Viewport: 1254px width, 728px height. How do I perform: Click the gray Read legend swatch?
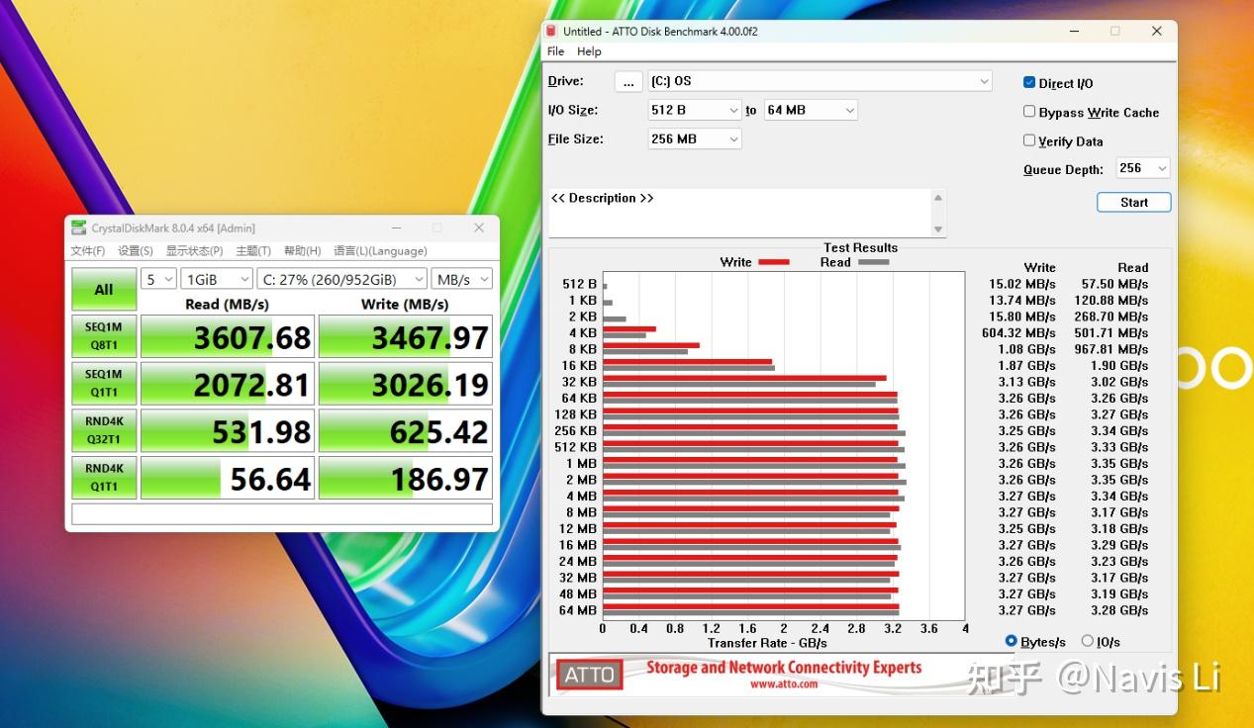873,262
